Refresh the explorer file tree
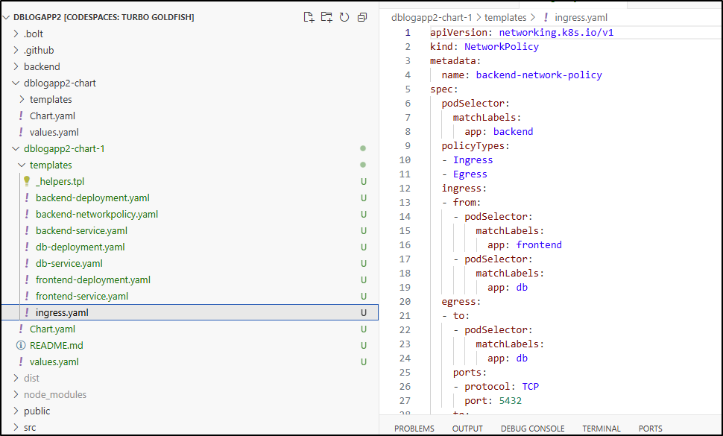 (x=344, y=17)
